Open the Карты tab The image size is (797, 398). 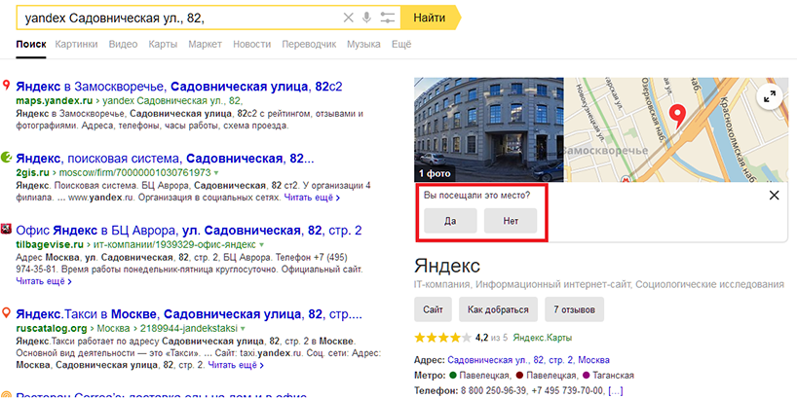(163, 44)
